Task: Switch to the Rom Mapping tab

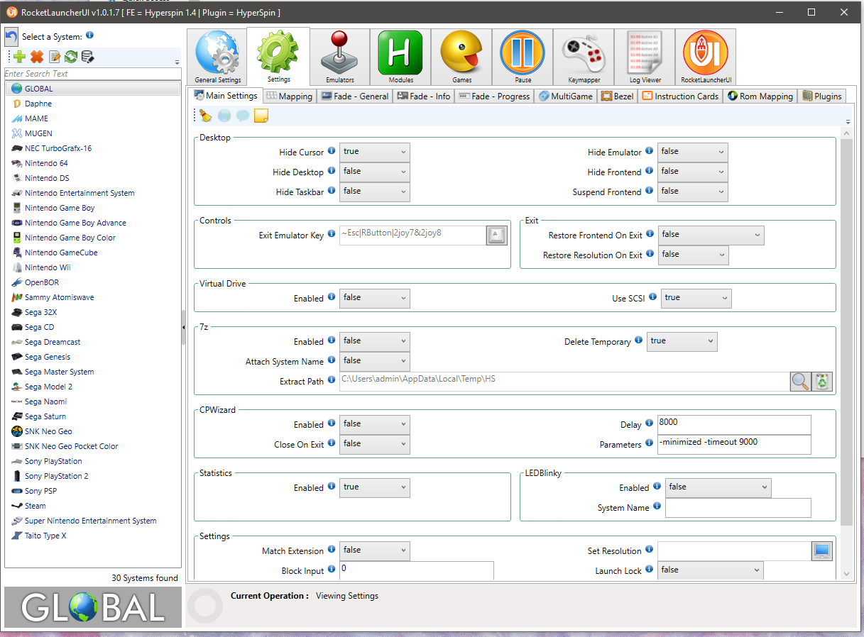Action: 760,96
